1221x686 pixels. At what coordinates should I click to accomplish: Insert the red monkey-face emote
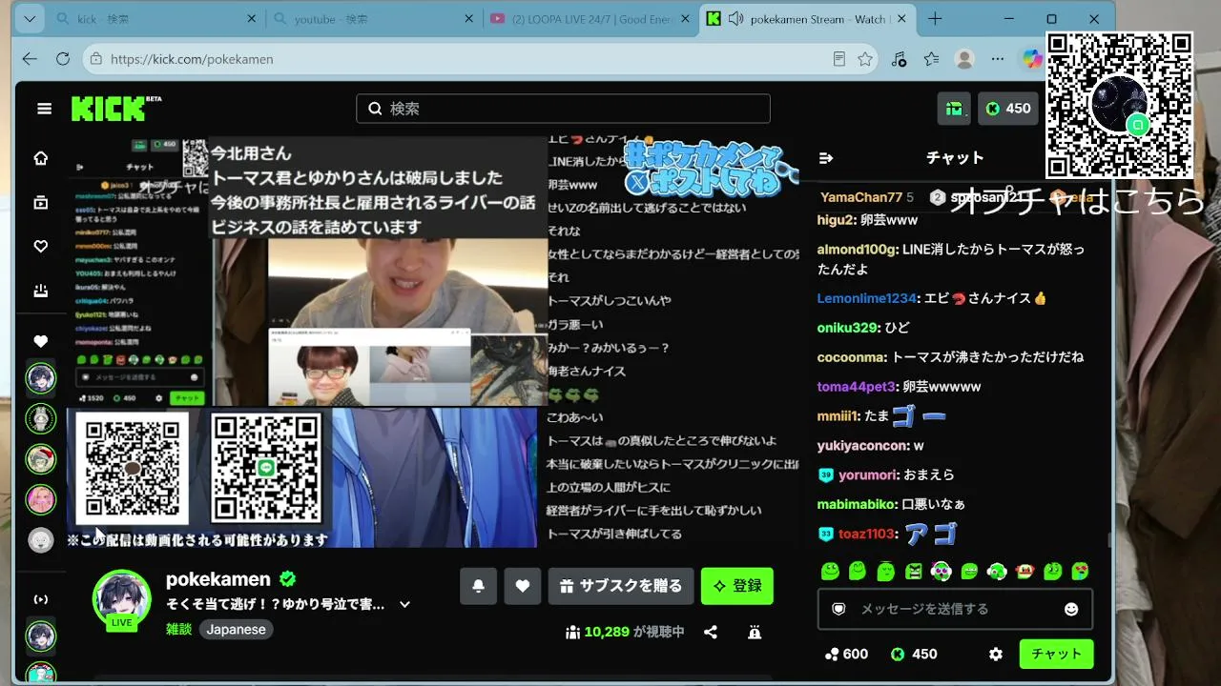(x=1025, y=572)
